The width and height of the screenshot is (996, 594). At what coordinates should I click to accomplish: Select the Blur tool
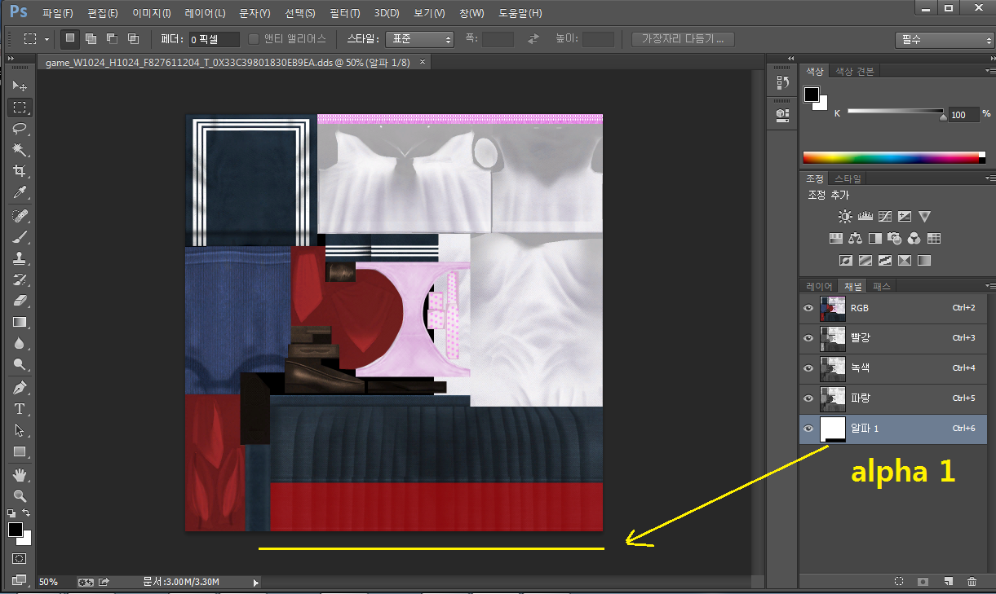coord(20,343)
